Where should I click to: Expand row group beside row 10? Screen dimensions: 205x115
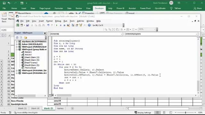[x=1, y=61]
